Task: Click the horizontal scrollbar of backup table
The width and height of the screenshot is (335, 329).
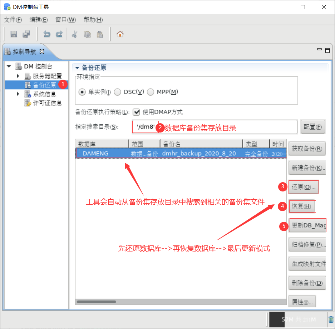Action: tap(97, 302)
